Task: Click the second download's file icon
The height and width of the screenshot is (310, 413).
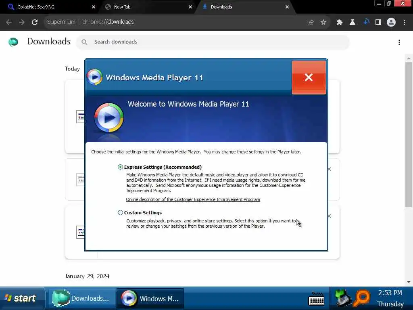Action: click(x=80, y=180)
